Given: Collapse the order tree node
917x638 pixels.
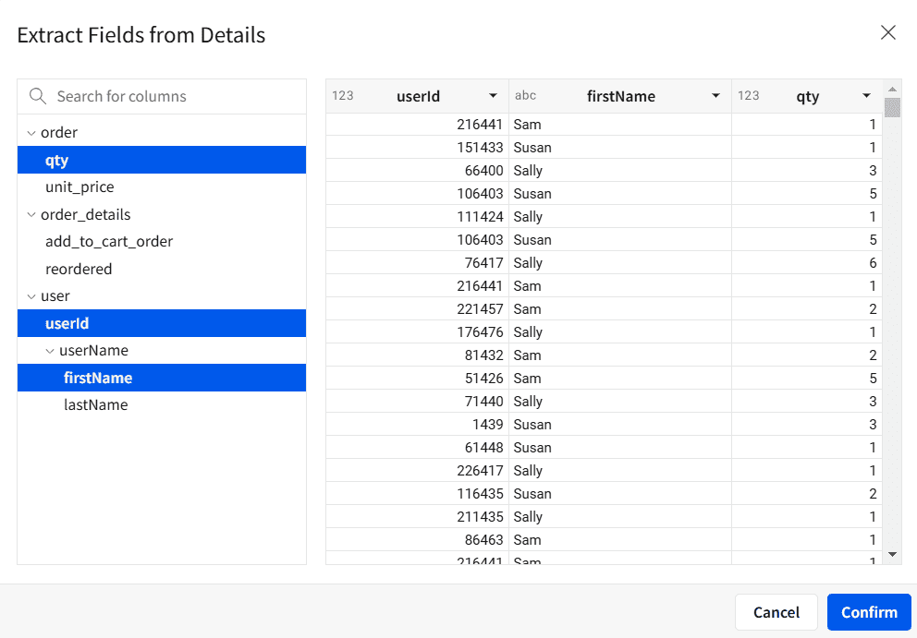Looking at the screenshot, I should pos(31,133).
